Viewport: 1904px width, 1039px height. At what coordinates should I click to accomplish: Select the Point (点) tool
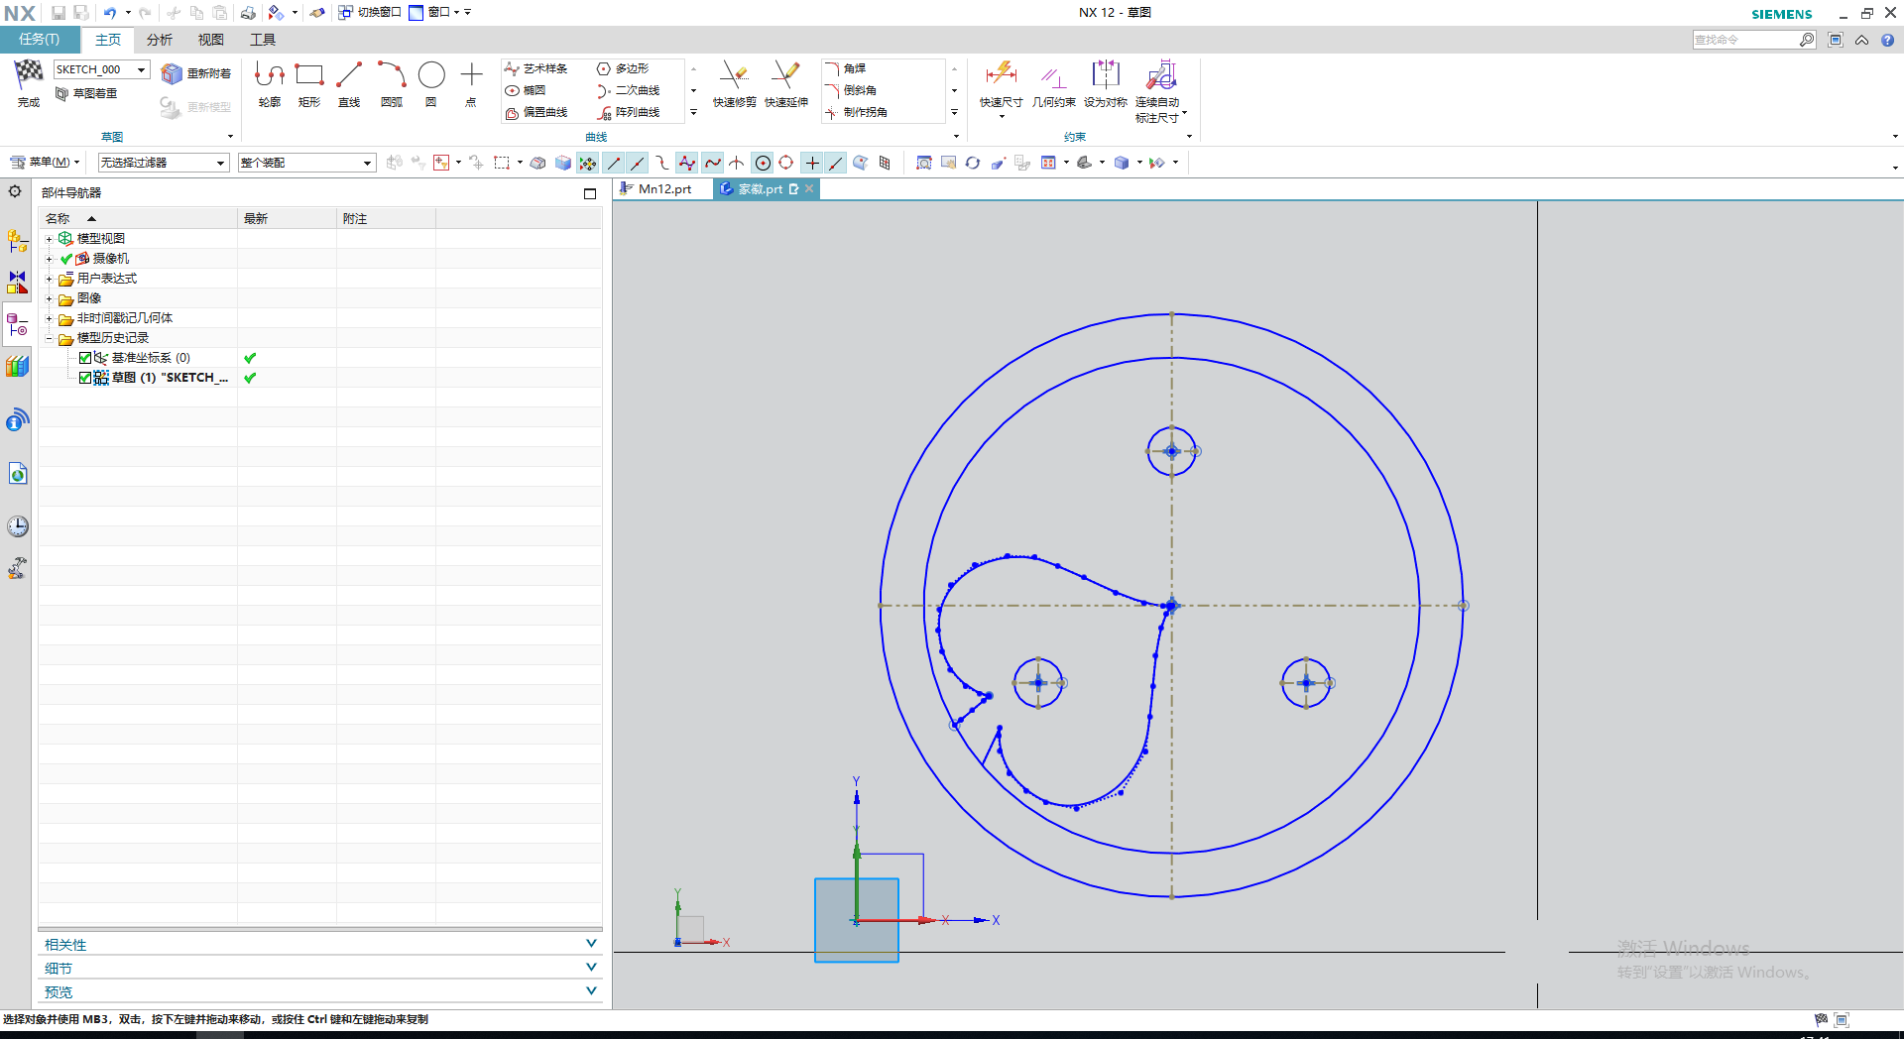[471, 83]
